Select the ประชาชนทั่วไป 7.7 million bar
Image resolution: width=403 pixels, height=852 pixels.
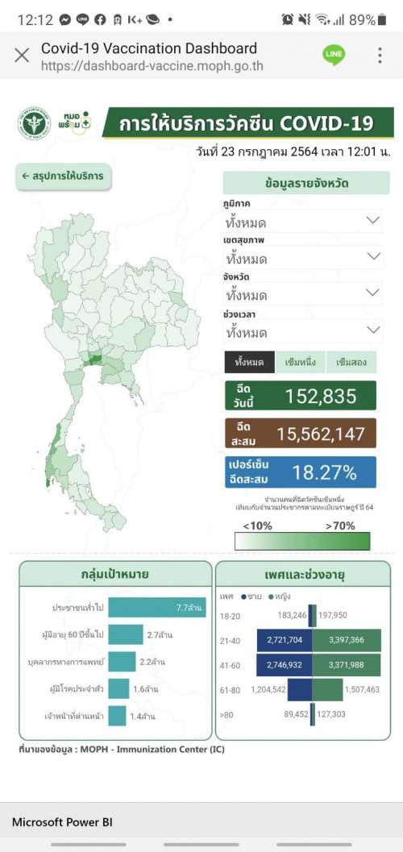tap(157, 607)
